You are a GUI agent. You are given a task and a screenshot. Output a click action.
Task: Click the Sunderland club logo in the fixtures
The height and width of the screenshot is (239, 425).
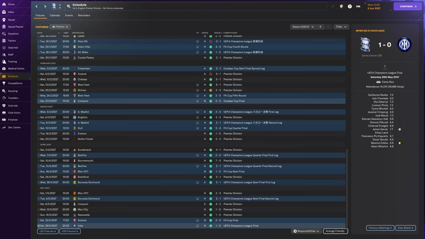[x=75, y=150]
